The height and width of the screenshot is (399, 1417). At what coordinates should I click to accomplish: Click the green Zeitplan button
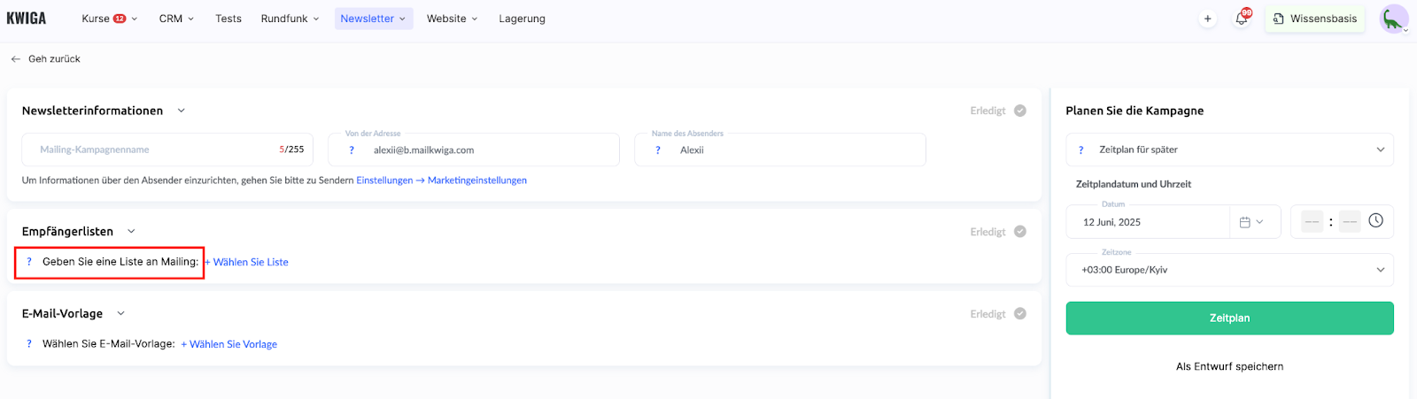[1229, 318]
